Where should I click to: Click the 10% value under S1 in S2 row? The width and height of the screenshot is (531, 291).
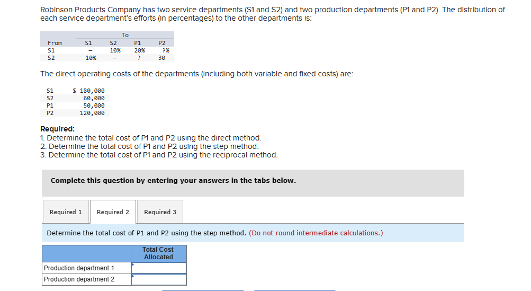point(91,58)
